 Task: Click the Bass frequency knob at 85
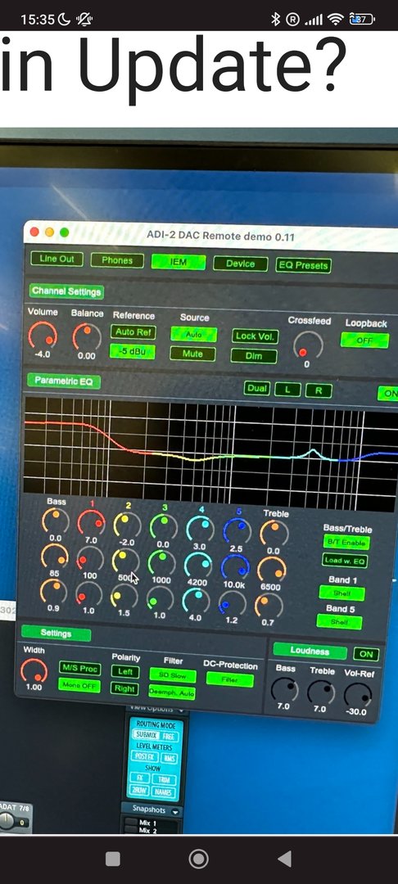[x=55, y=557]
